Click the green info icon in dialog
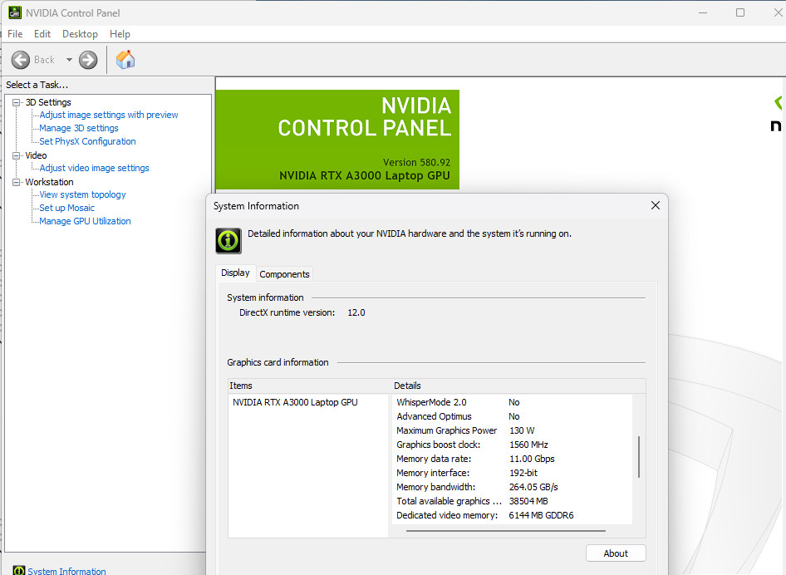The width and height of the screenshot is (786, 575). tap(228, 241)
